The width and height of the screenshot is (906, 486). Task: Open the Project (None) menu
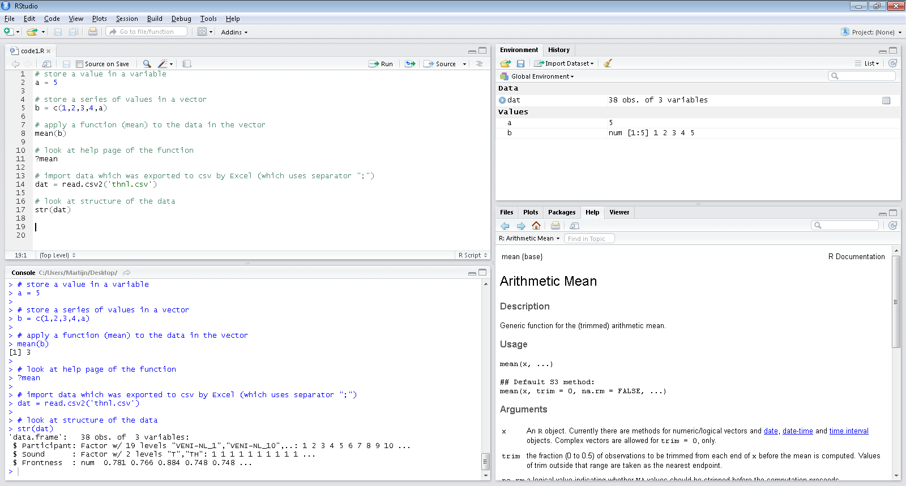point(873,32)
